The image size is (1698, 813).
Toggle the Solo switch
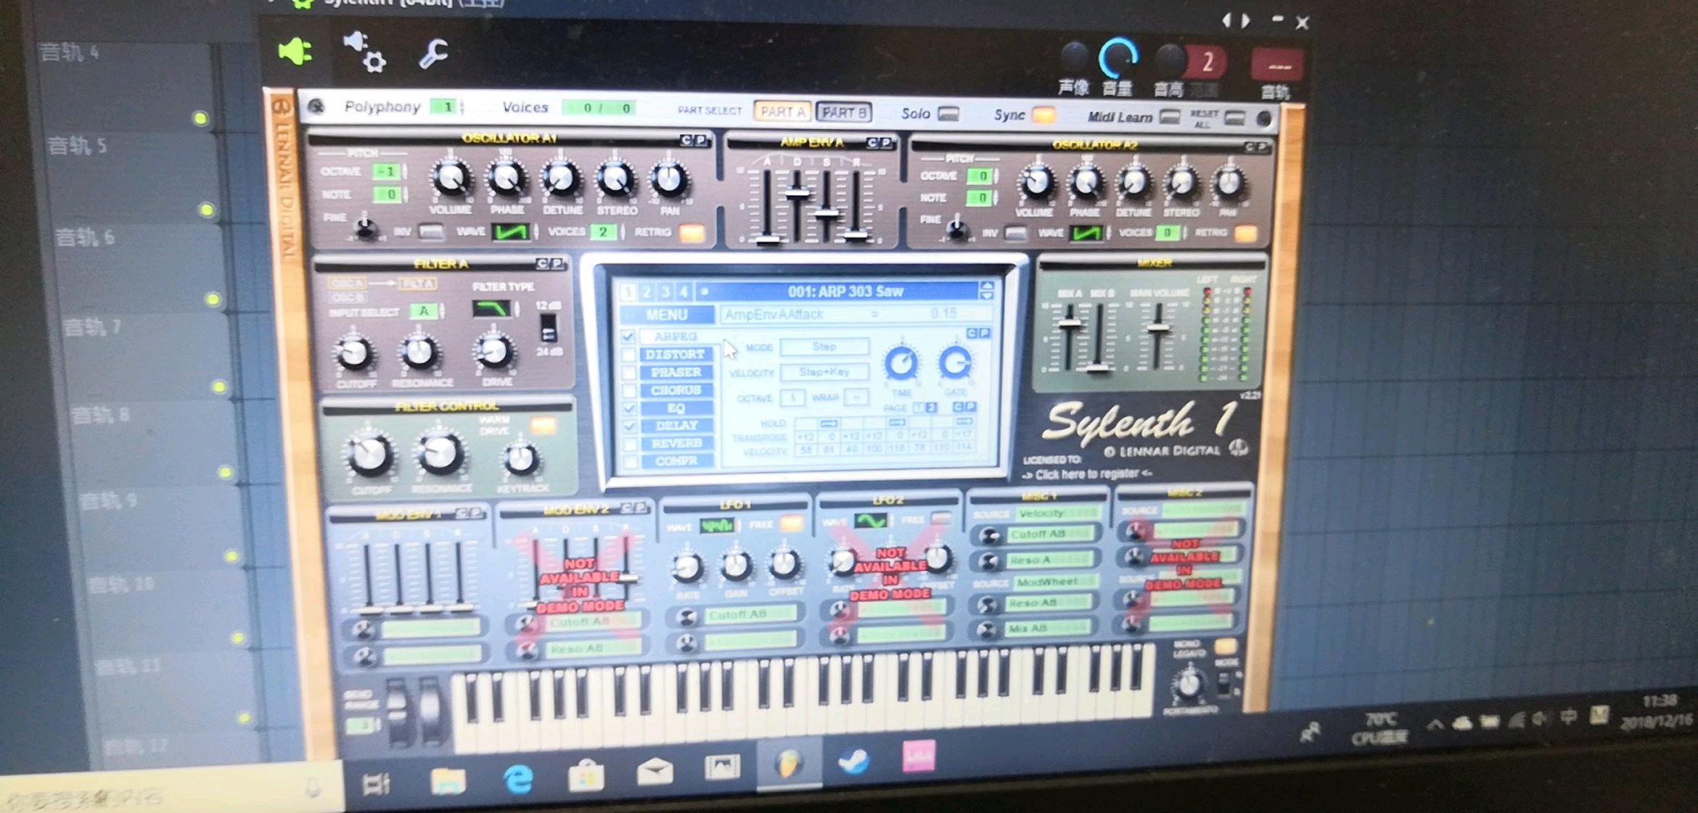[x=948, y=114]
